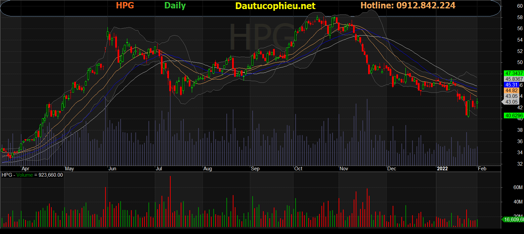Open the Dautucophieu.net link
The image size is (524, 234).
point(275,6)
